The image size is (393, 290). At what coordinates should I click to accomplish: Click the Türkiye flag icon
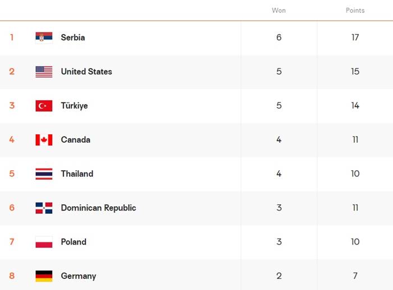tap(44, 106)
